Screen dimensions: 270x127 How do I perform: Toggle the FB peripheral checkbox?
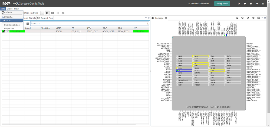click(x=193, y=63)
